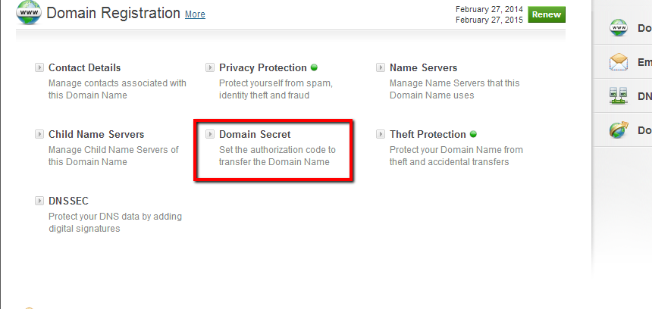Open the Domain Secret heading
652x309 pixels.
pos(255,134)
